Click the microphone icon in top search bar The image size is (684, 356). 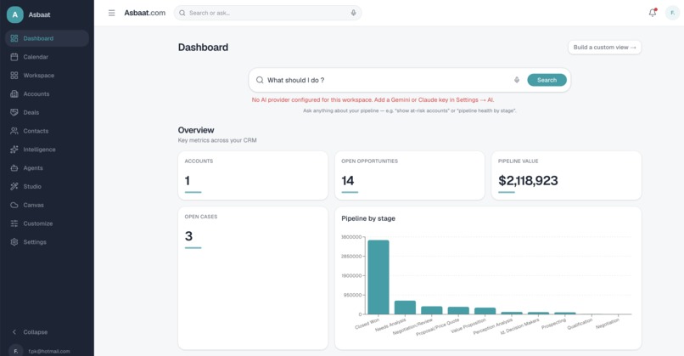pos(353,13)
